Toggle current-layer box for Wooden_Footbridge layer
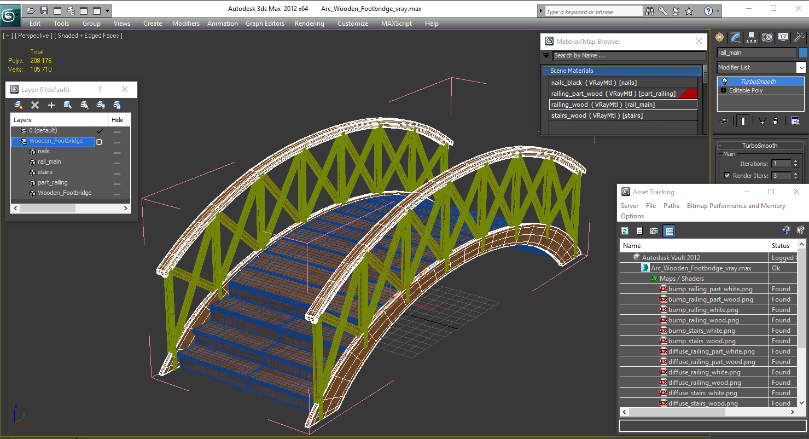Image resolution: width=809 pixels, height=439 pixels. click(x=100, y=142)
